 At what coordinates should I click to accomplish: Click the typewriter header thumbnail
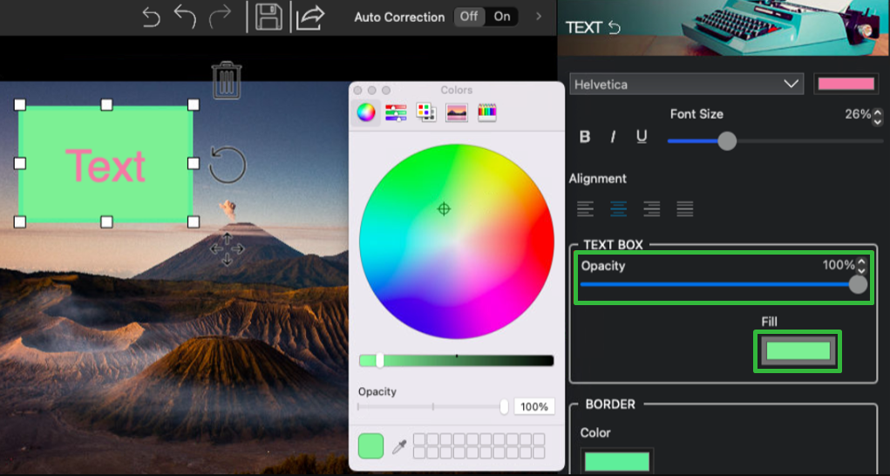coord(724,28)
